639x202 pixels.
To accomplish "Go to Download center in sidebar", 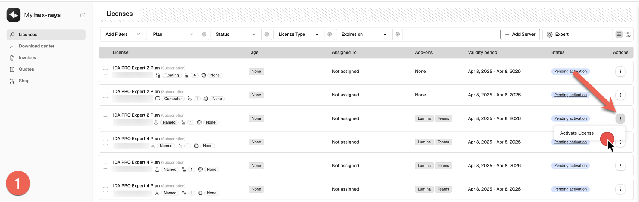I will coord(36,46).
